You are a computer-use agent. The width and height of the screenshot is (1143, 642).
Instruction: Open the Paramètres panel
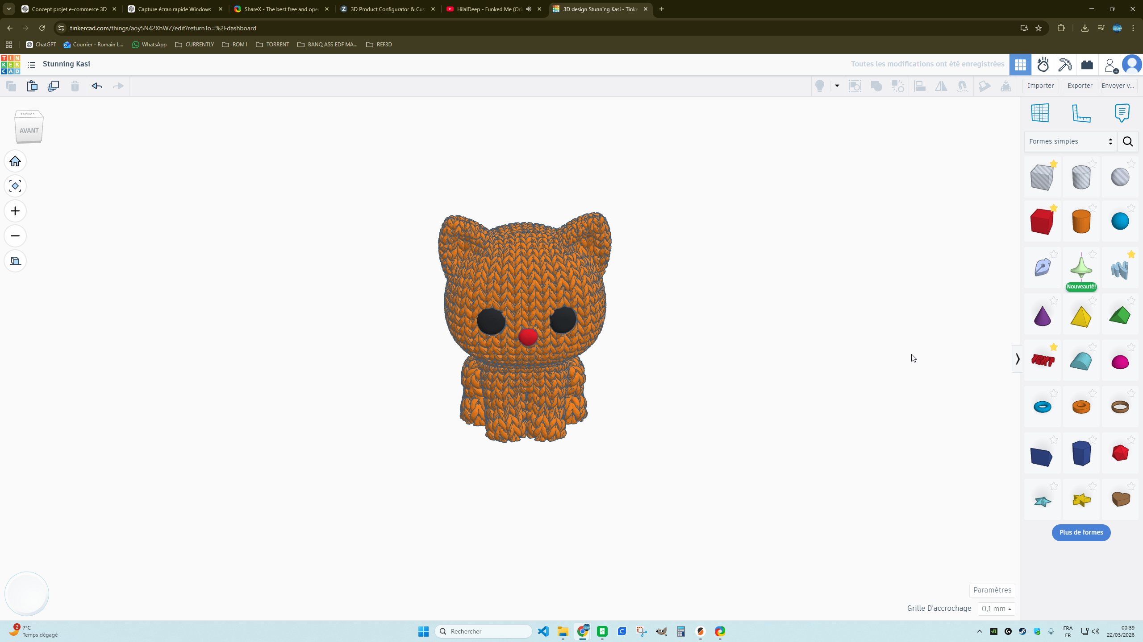click(992, 590)
